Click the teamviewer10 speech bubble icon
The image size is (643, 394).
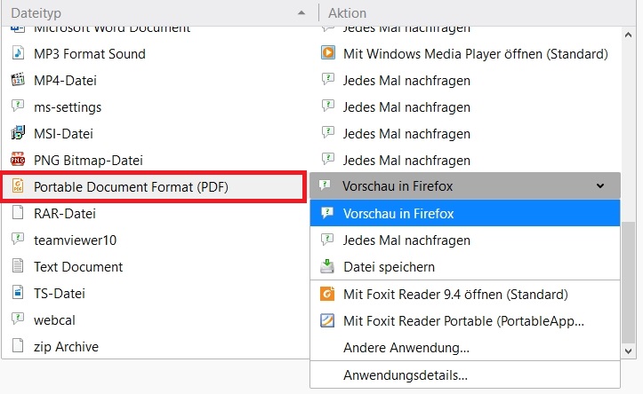pos(18,239)
